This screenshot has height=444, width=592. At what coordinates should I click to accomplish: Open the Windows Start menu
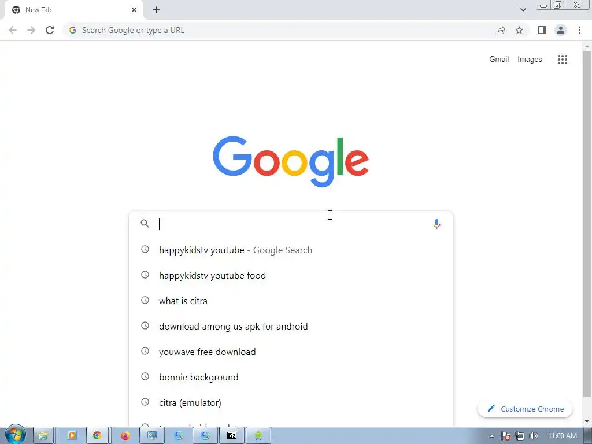(x=15, y=435)
